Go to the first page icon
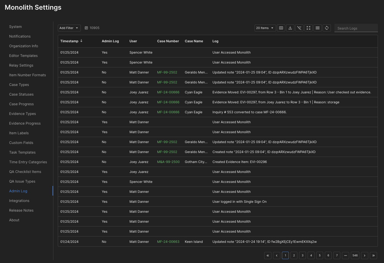Screen dimensions: 384x263 pos(268,256)
